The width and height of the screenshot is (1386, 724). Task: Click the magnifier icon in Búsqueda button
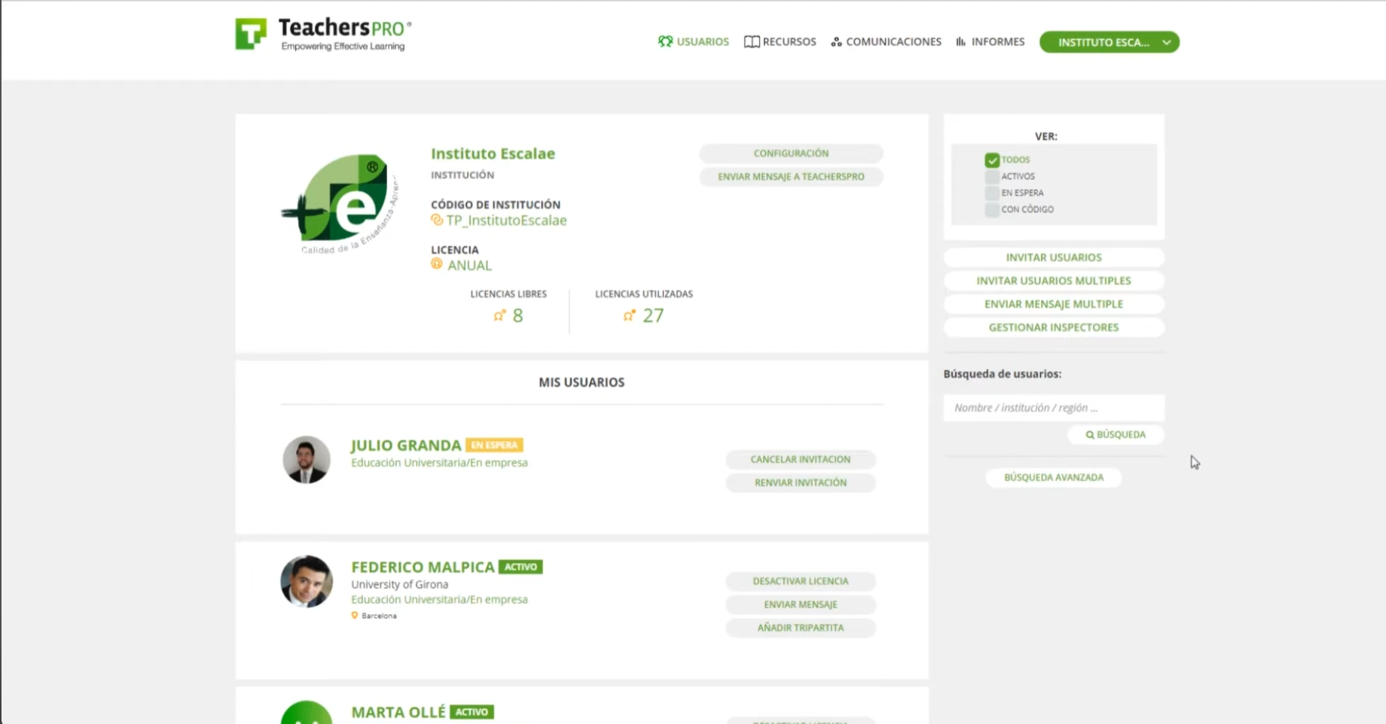tap(1090, 435)
